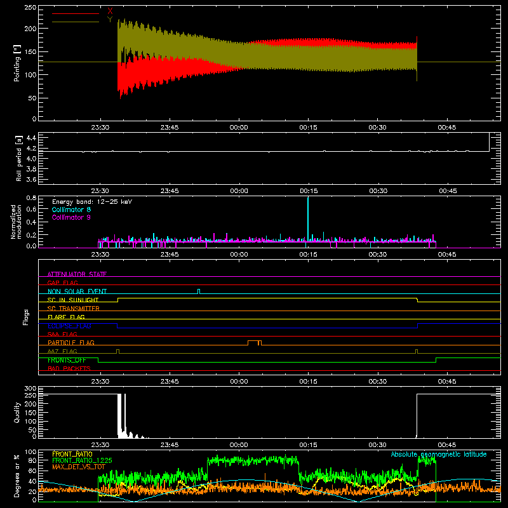Click the NON_SOLAR_EVENT pulse on the cyan line
Viewport: 508px width, 508px height.
tap(199, 291)
